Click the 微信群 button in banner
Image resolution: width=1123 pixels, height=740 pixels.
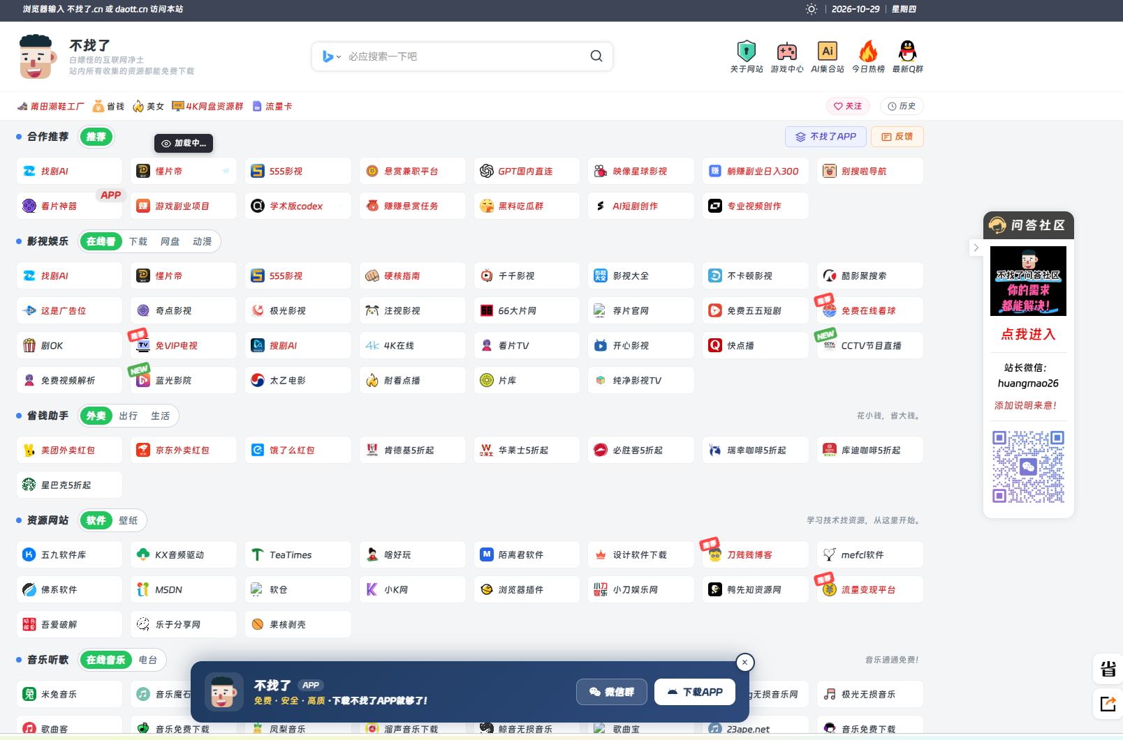612,692
